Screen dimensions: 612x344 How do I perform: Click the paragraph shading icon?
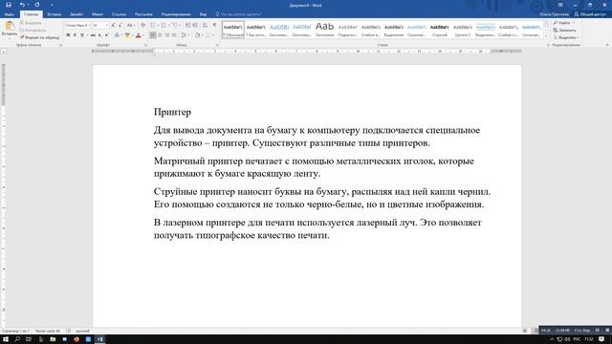pyautogui.click(x=198, y=35)
